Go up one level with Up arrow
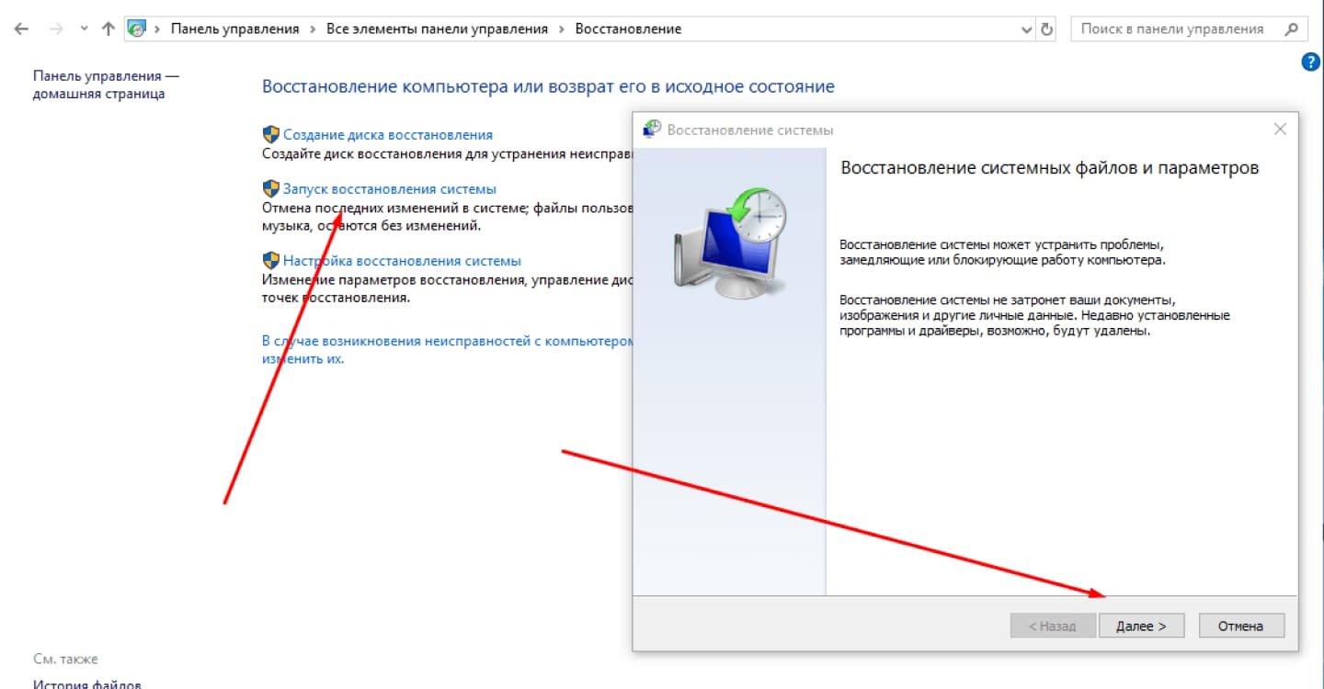Screen dimensions: 1324x689 coord(108,29)
